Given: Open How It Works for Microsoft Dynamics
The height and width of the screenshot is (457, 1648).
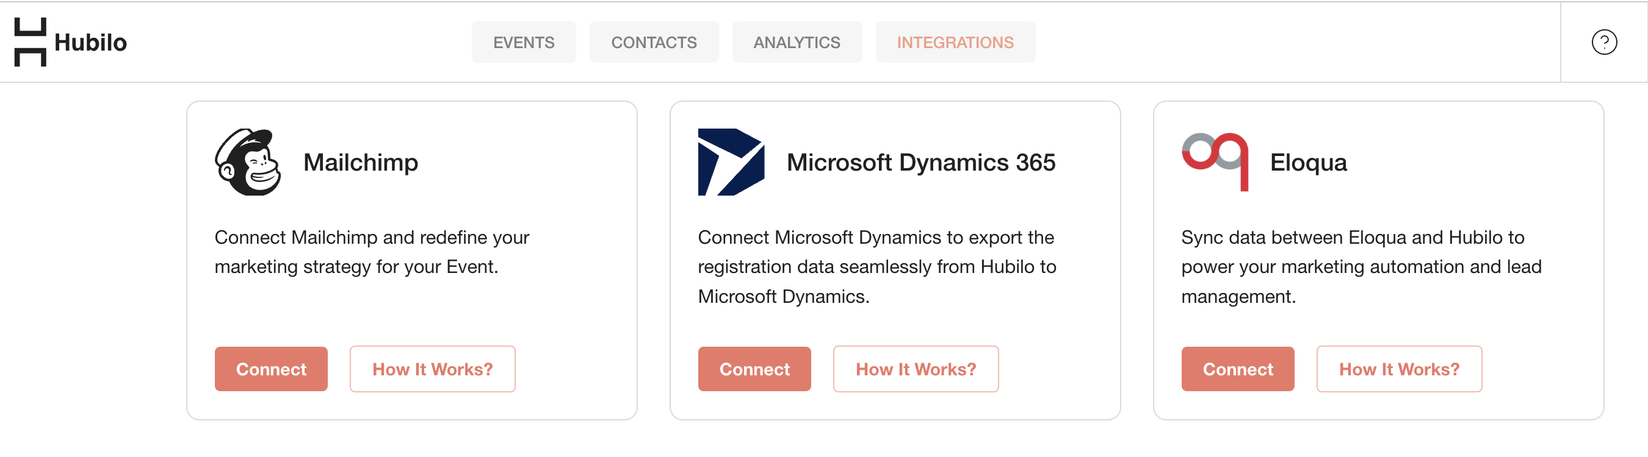Looking at the screenshot, I should click(x=916, y=369).
